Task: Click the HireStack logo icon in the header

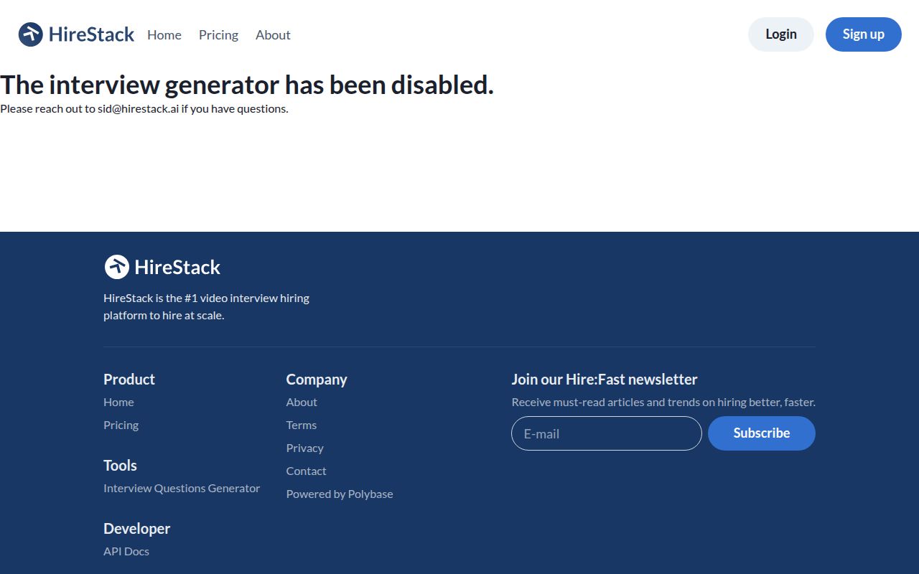Action: point(31,34)
